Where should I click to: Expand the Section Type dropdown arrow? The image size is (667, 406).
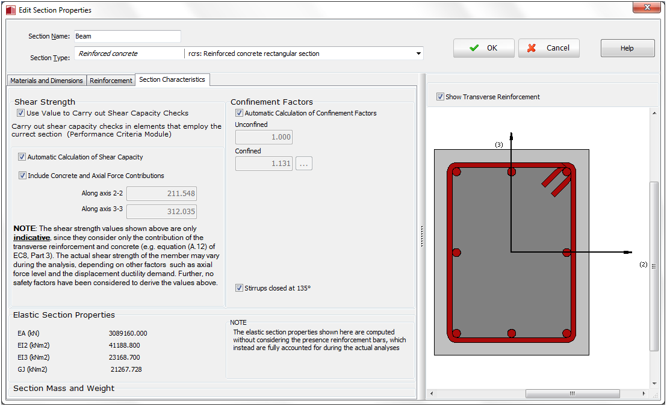click(418, 54)
